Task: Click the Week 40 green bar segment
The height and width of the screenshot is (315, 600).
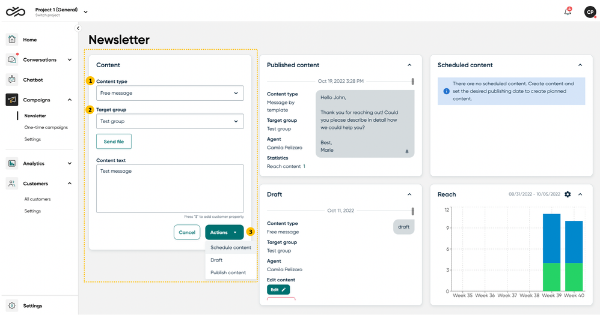Action: [x=574, y=277]
